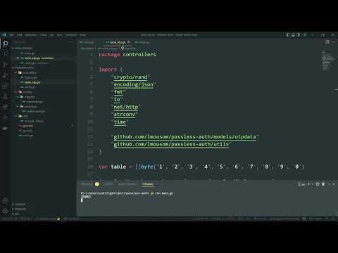The image size is (338, 253).
Task: Close the bottom panel with X icon
Action: tap(334, 184)
